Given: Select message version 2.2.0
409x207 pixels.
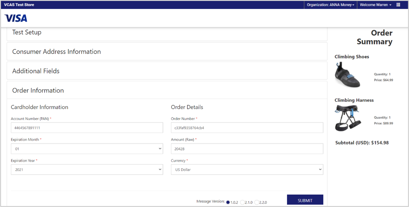Looking at the screenshot, I should point(257,202).
